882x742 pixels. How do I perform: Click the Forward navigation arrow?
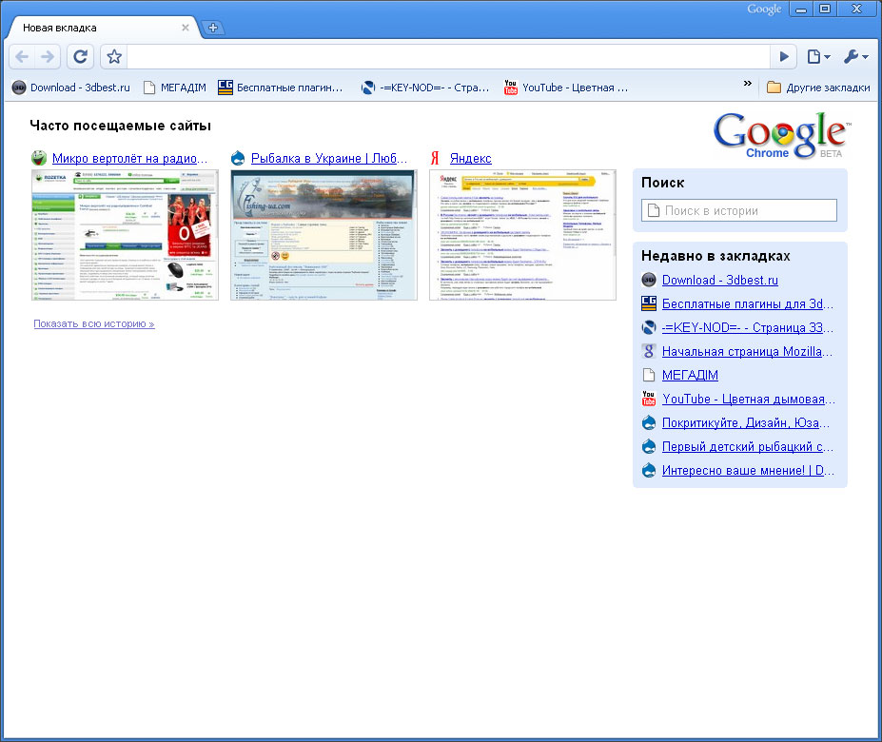(48, 57)
